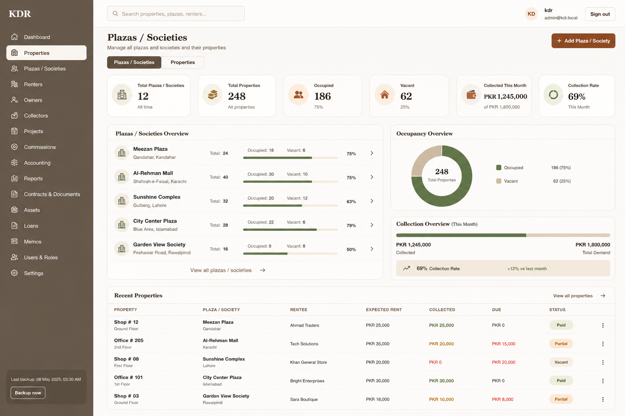625x416 pixels.
Task: Switch to the Plazas / Societies tab
Action: click(134, 63)
